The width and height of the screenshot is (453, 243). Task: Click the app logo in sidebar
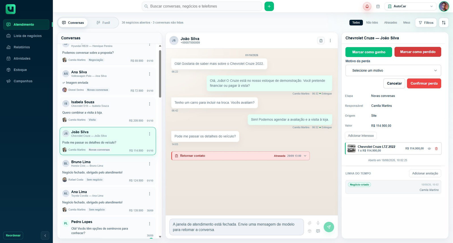pyautogui.click(x=10, y=9)
